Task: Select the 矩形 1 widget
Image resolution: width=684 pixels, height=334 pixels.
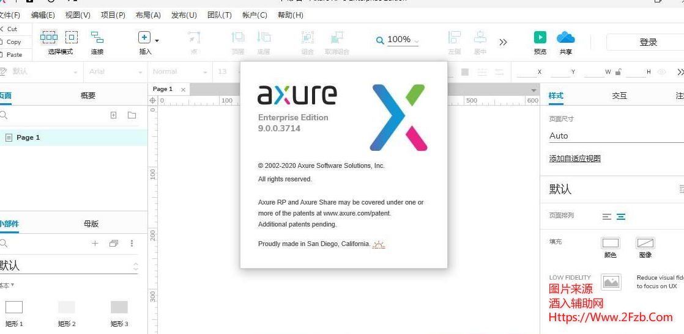Action: [x=14, y=314]
